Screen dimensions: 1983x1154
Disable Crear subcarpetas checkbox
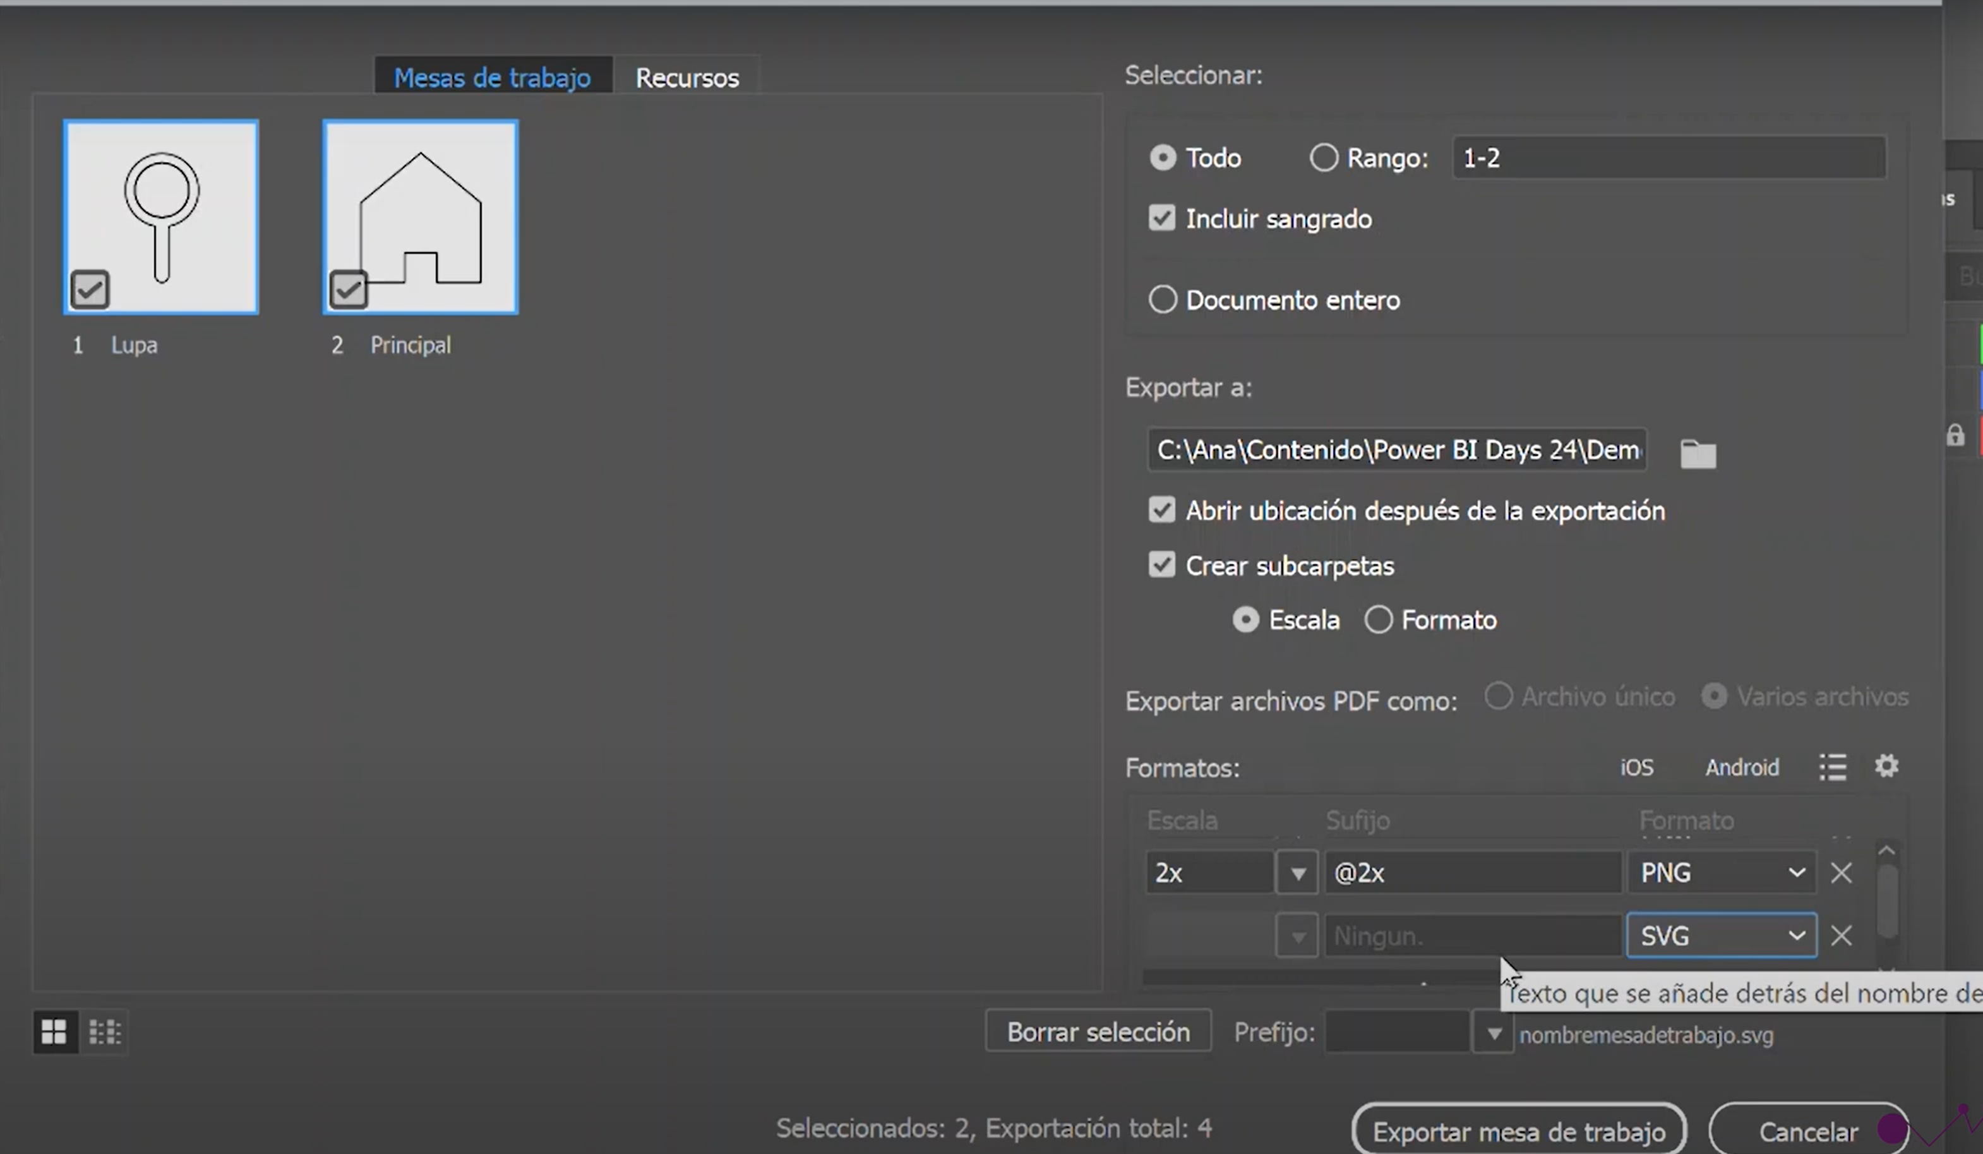[1162, 565]
